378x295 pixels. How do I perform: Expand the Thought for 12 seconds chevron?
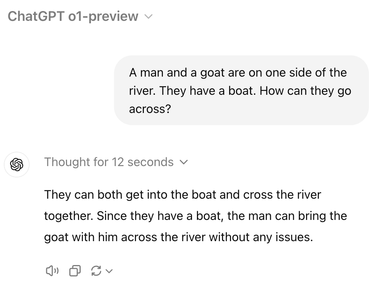point(184,162)
